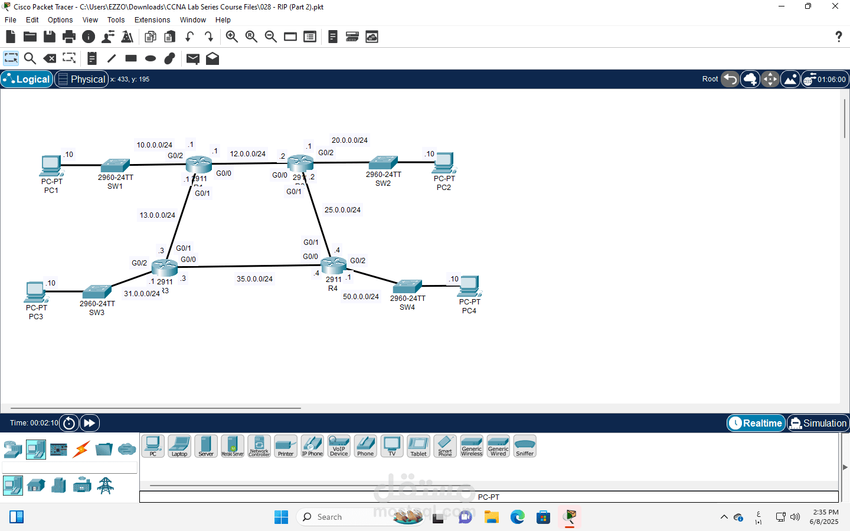
Task: Click Fast Forward Time button
Action: point(89,423)
